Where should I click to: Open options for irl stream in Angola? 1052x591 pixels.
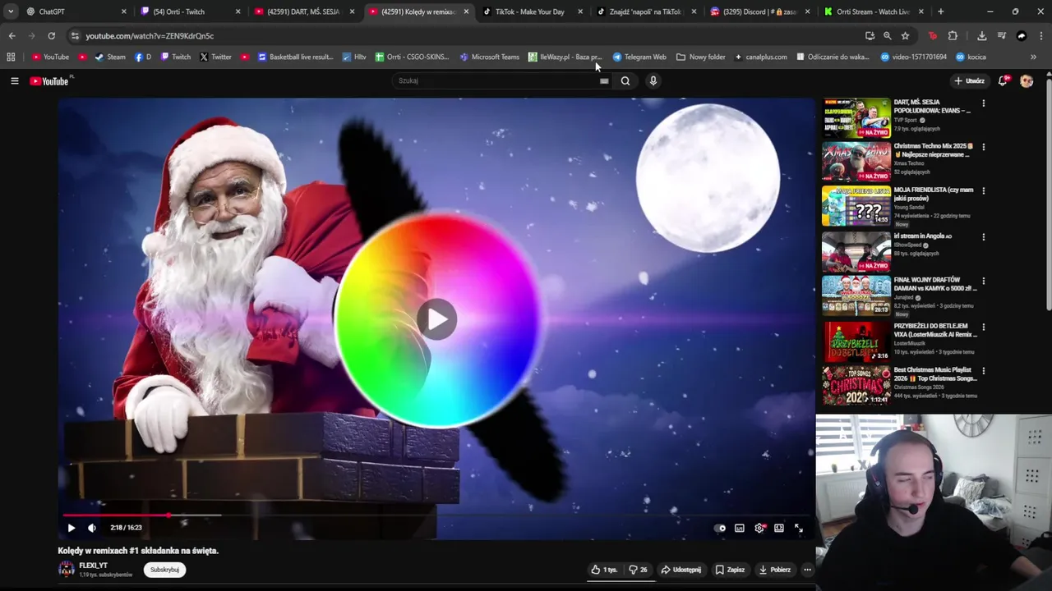click(x=983, y=237)
